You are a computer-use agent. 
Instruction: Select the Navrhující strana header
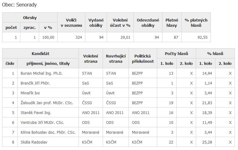116,59
